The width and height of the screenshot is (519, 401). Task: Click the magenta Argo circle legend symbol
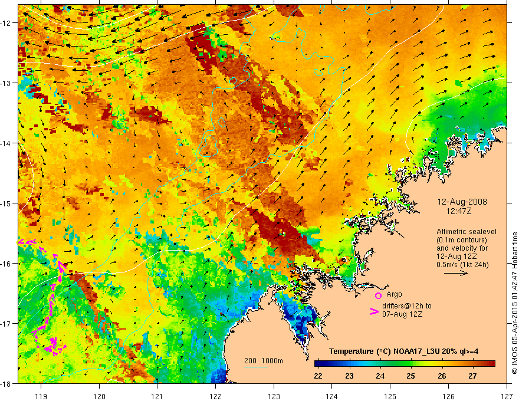[x=378, y=295]
